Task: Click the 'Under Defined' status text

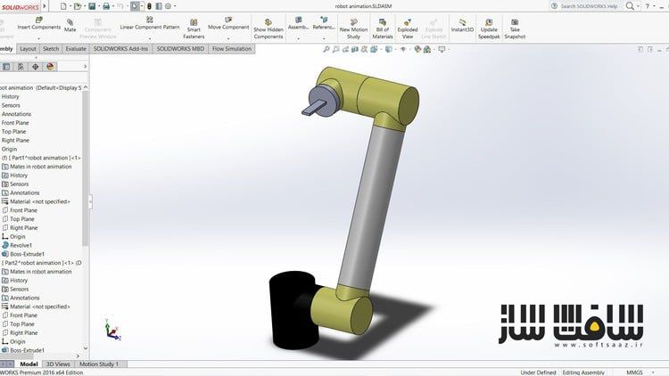Action: (x=538, y=372)
